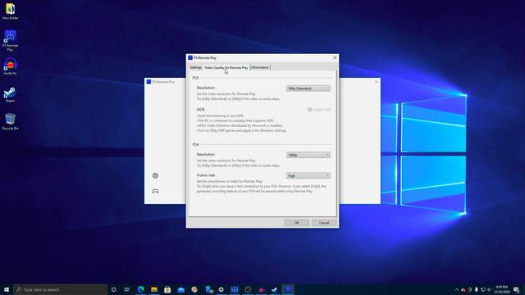Open the network icon in system tray
This screenshot has height=295, width=525.
click(x=483, y=289)
